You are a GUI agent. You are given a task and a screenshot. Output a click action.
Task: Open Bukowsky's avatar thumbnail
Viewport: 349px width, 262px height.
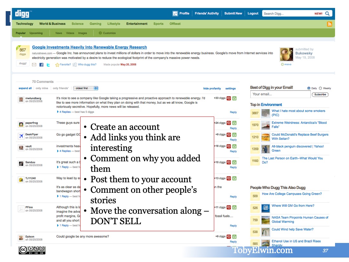[286, 54]
